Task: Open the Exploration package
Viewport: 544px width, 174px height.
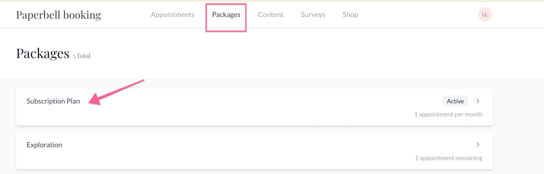Action: click(44, 145)
